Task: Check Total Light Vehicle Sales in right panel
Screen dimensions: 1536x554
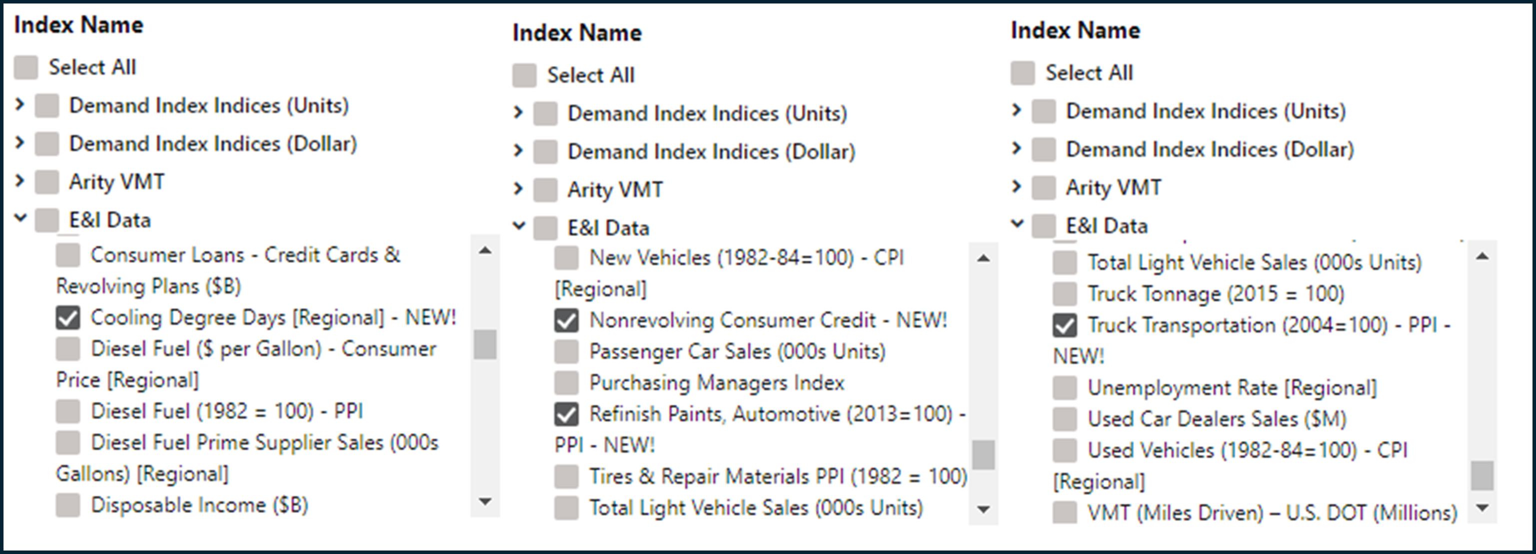Action: (1065, 263)
